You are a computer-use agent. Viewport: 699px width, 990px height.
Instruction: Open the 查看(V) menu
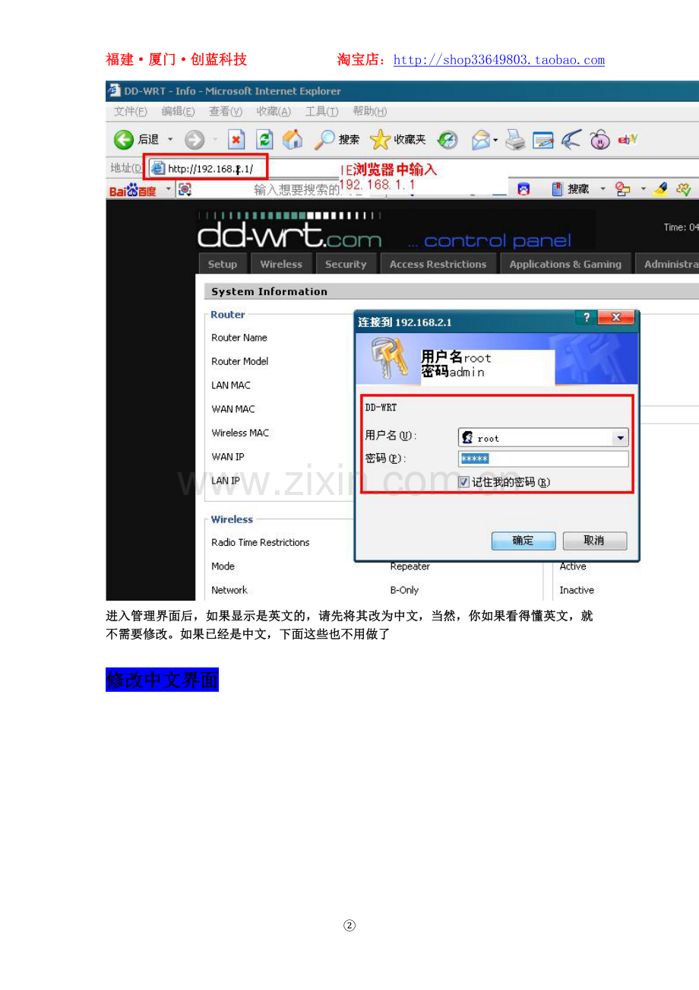[226, 112]
